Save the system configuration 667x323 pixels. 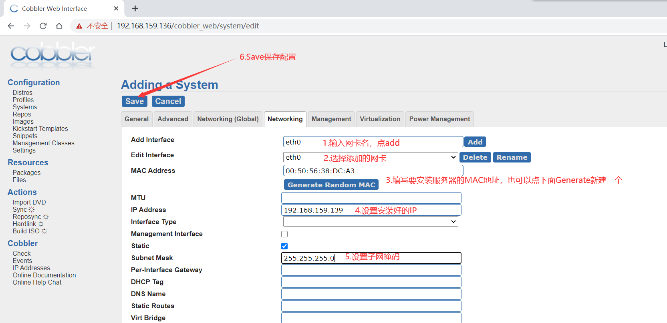[x=135, y=101]
